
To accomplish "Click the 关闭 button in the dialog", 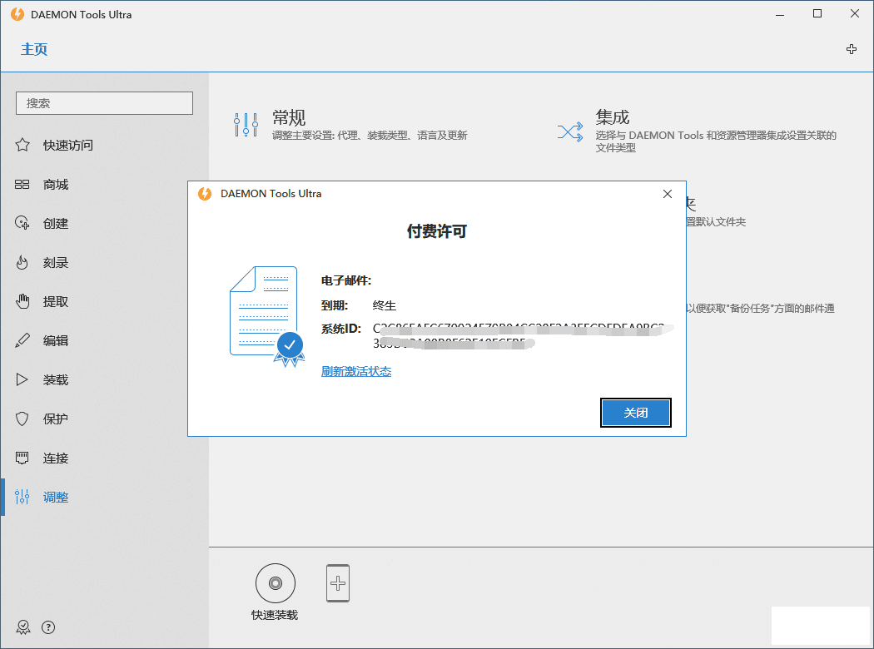I will click(x=635, y=413).
